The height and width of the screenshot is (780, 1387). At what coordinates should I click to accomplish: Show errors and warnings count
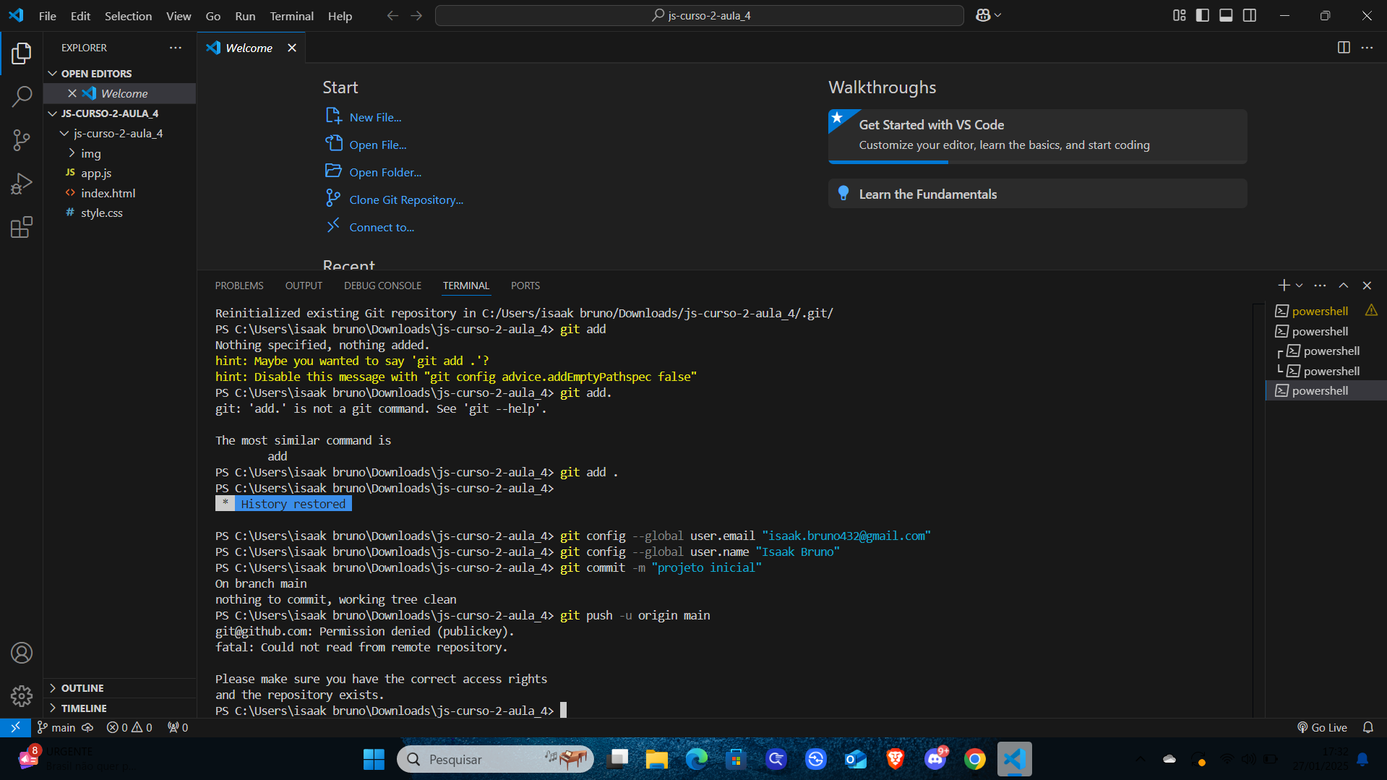[129, 727]
